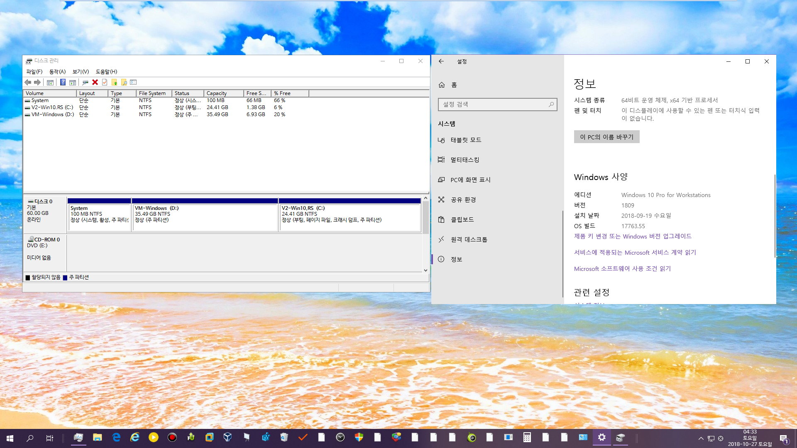Launch Internet Explorer from taskbar
This screenshot has width=797, height=448.
(135, 437)
